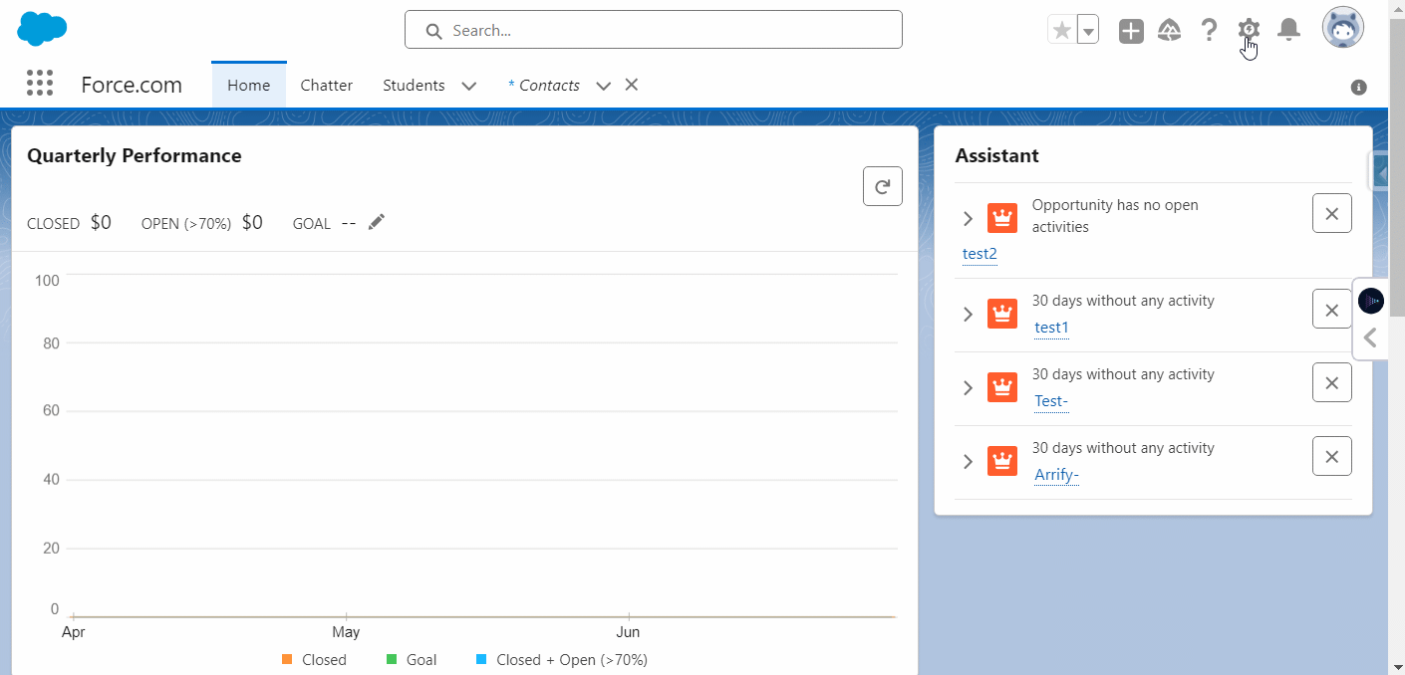Refresh the Quarterly Performance chart
Viewport: 1405px width, 675px height.
(x=882, y=186)
